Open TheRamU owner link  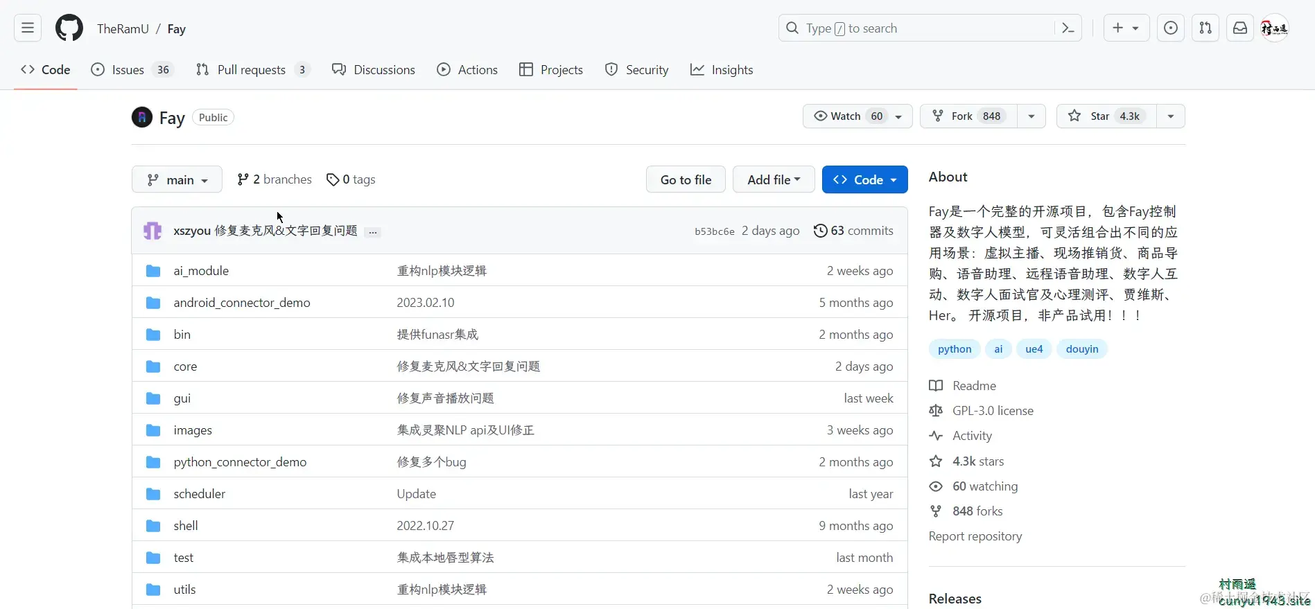click(123, 28)
